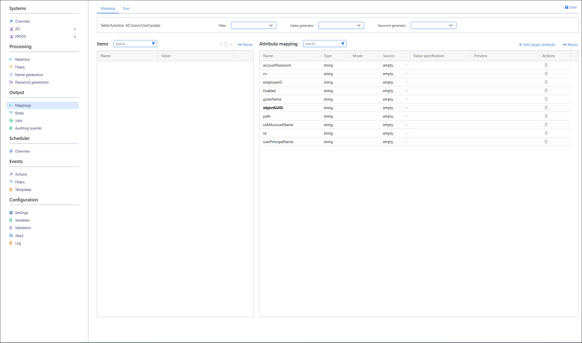Image resolution: width=582 pixels, height=343 pixels.
Task: Expand the AD system tree item
Action: [75, 29]
